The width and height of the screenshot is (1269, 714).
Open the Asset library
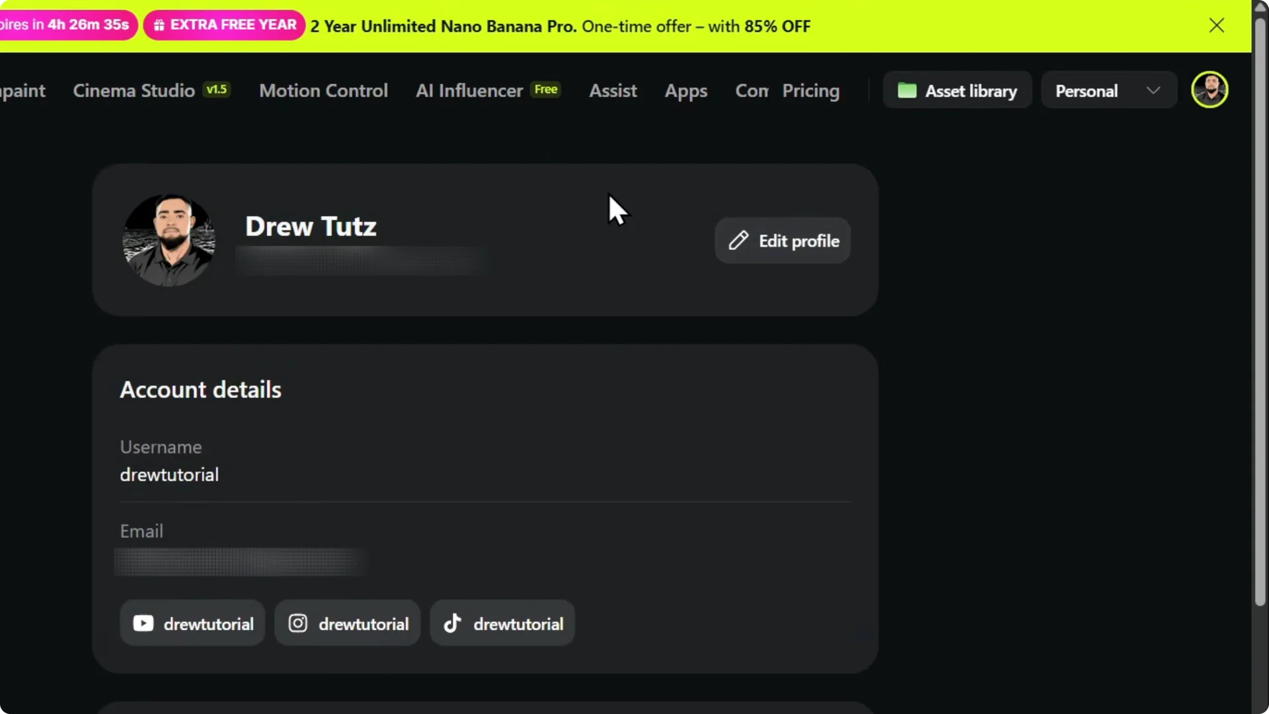958,91
